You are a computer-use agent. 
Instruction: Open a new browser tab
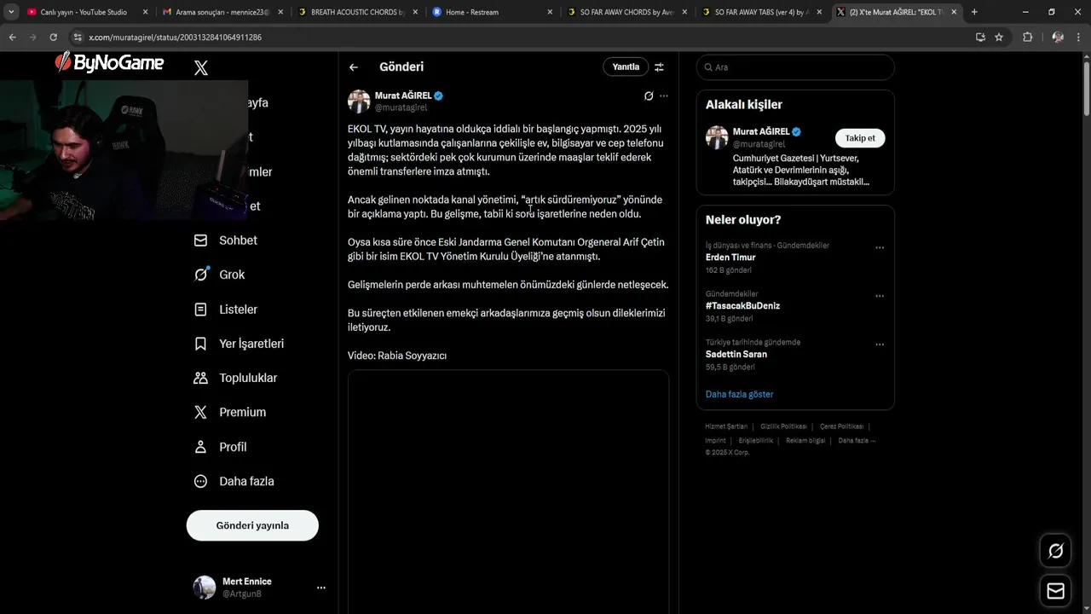click(974, 12)
